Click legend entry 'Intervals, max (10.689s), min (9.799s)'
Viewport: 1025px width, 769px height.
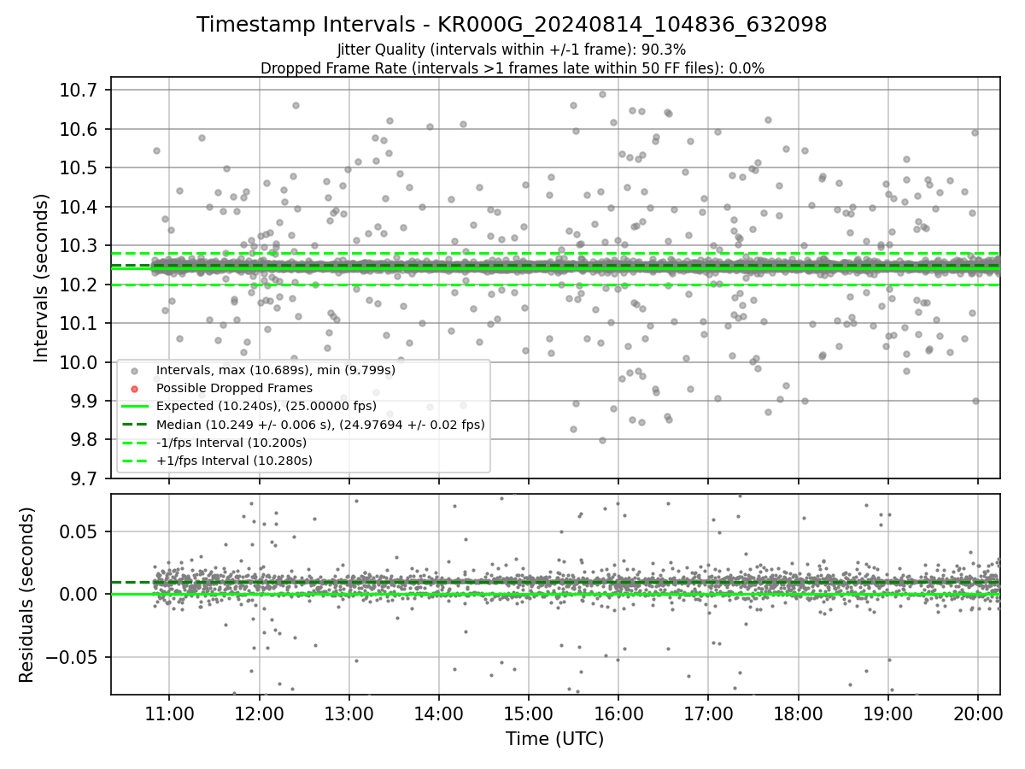coord(276,370)
